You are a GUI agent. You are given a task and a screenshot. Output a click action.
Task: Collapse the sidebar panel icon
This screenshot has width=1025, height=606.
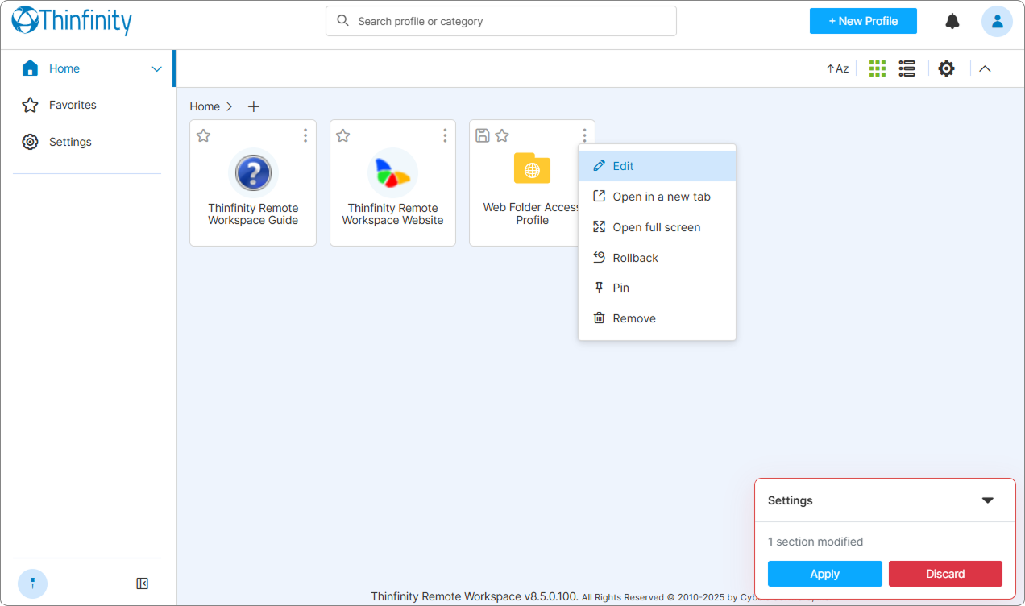point(143,583)
